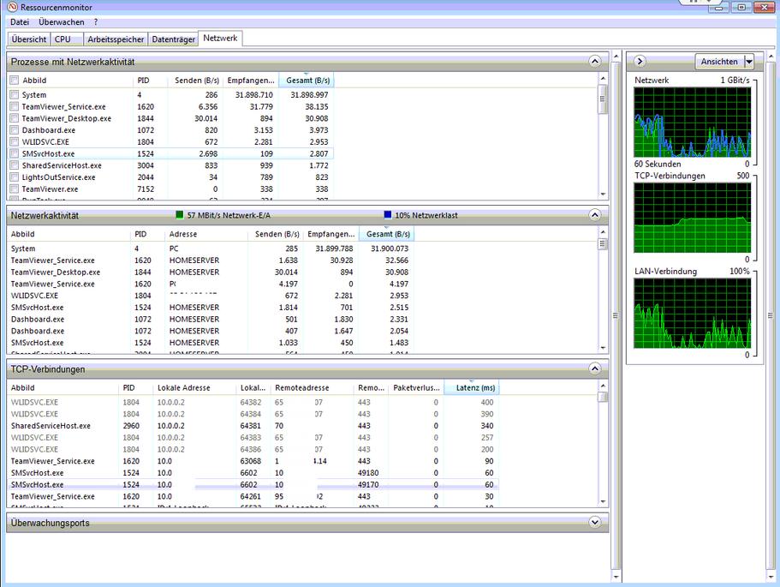The image size is (780, 587).
Task: Collapse the graphs pane with arrow button
Action: point(640,62)
